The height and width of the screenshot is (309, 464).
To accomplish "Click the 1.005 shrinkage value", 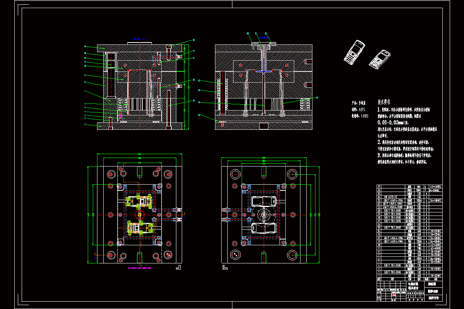I will tap(364, 115).
